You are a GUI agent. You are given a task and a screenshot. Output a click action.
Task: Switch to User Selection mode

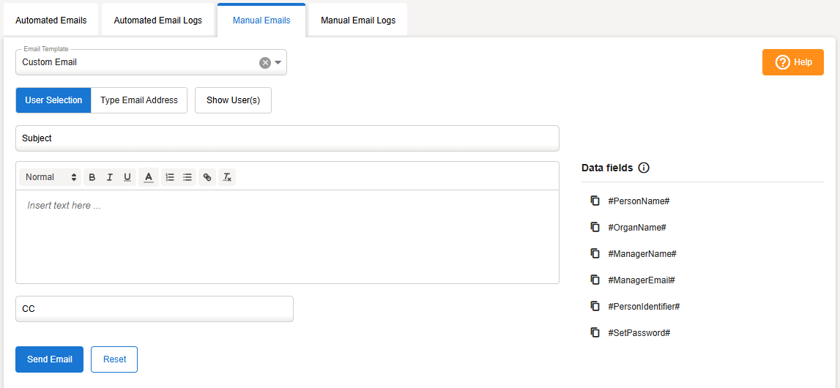click(x=53, y=100)
